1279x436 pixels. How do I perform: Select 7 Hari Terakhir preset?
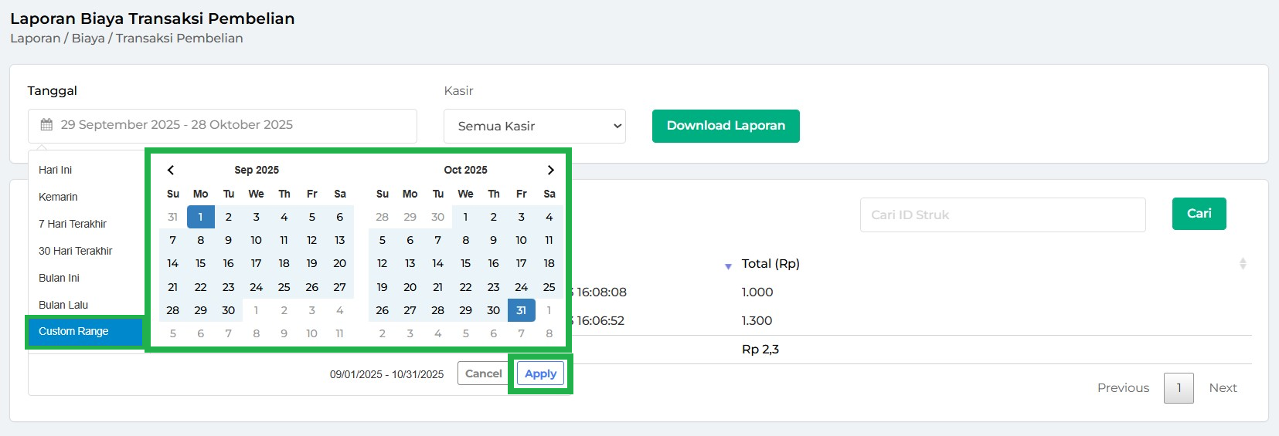[73, 224]
